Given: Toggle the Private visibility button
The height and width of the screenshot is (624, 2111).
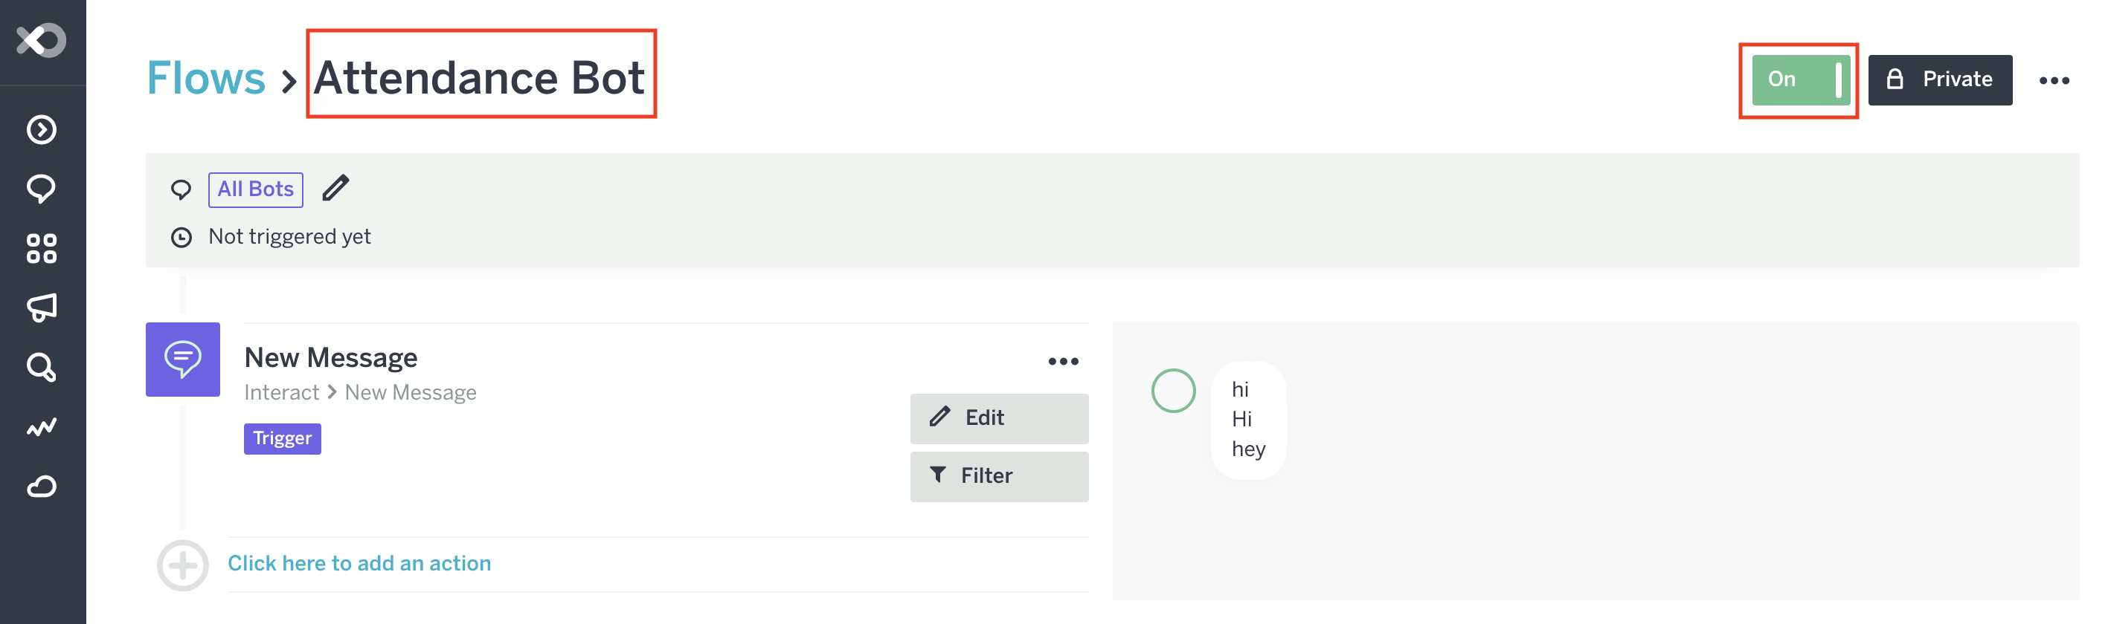Looking at the screenshot, I should pos(1939,79).
